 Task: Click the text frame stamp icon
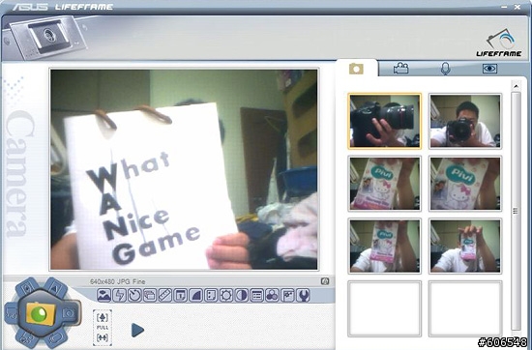(x=181, y=296)
